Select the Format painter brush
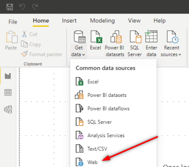The width and height of the screenshot is (189, 167). tap(42, 54)
